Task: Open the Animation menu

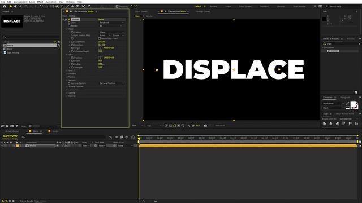Action: pyautogui.click(x=51, y=2)
